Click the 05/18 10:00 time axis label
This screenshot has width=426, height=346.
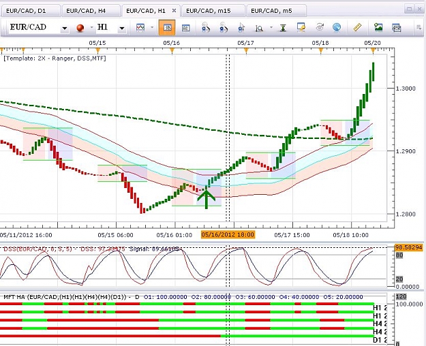point(350,235)
